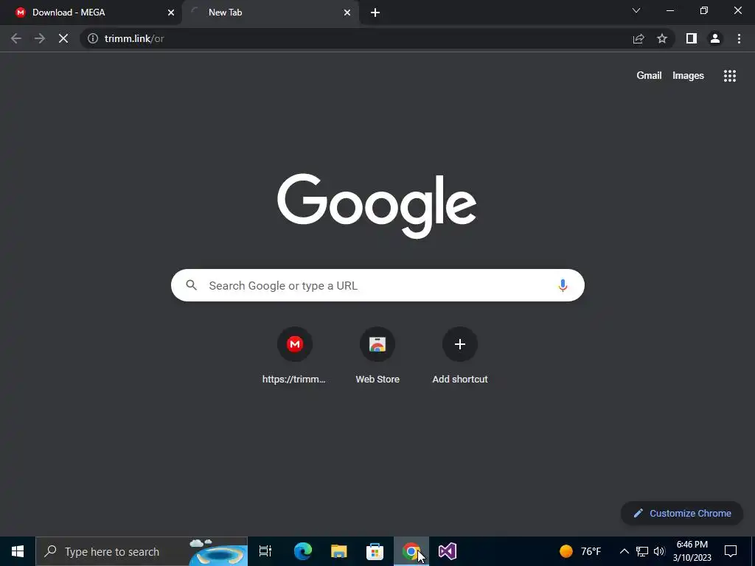Click the browser forward arrow

click(40, 38)
